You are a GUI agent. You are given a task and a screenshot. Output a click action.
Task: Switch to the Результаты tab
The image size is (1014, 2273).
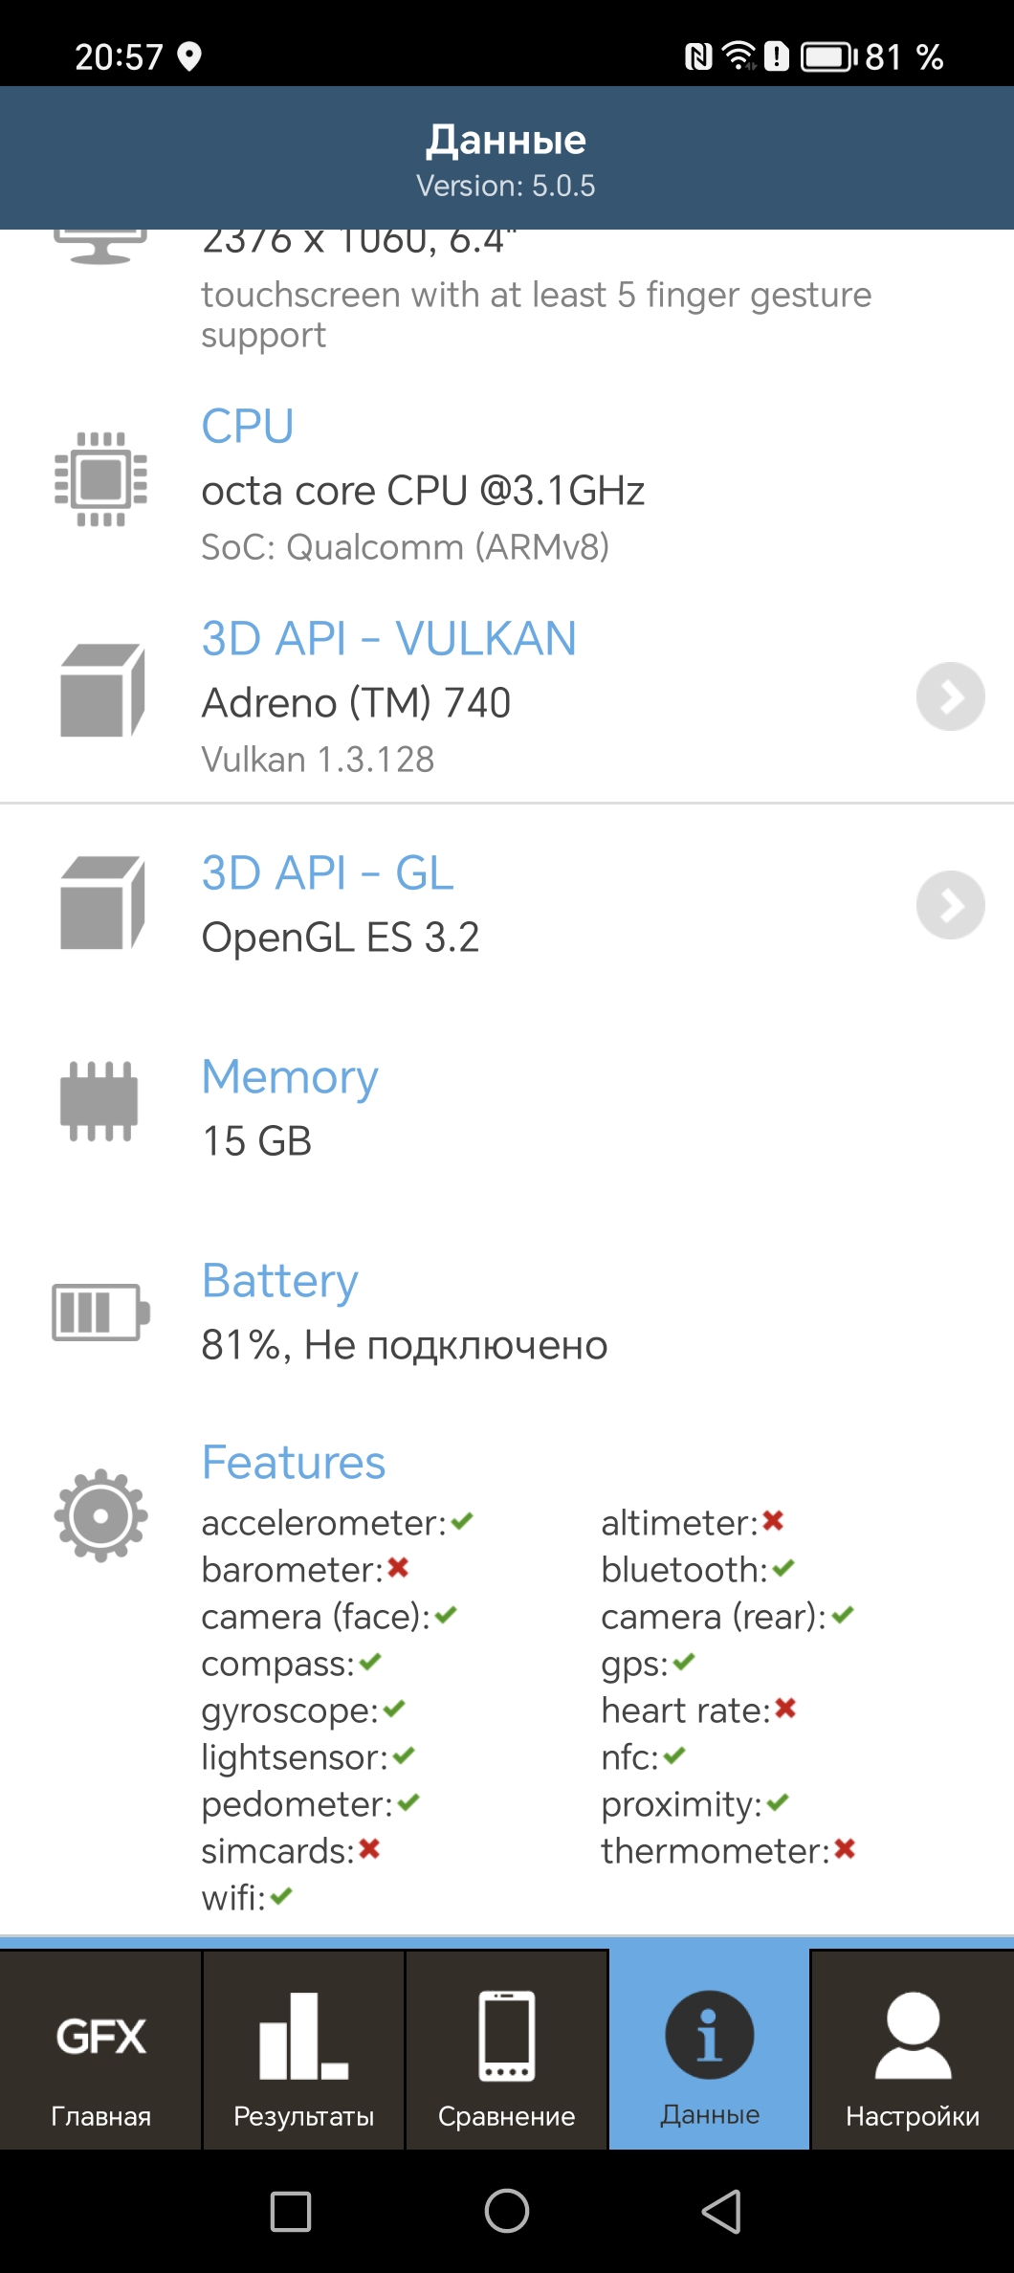303,2049
